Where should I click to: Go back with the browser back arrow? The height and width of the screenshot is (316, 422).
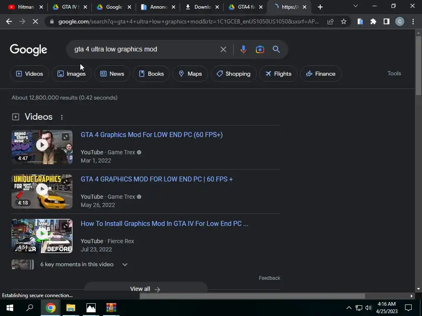coord(9,21)
